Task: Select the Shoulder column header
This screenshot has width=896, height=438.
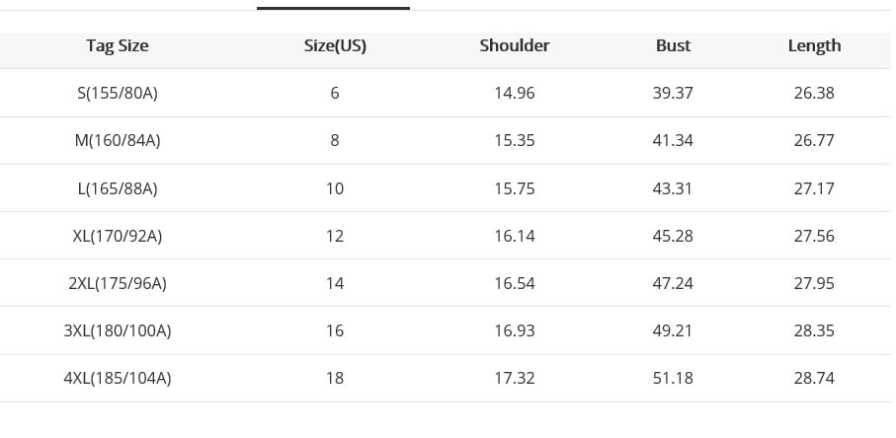Action: 515,45
